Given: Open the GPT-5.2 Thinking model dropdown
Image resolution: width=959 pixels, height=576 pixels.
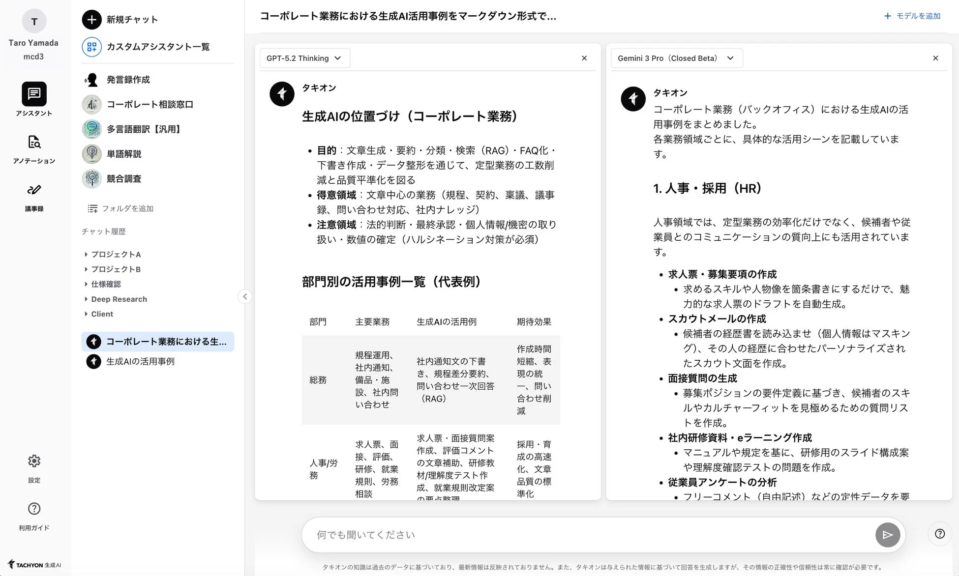Looking at the screenshot, I should pyautogui.click(x=304, y=58).
